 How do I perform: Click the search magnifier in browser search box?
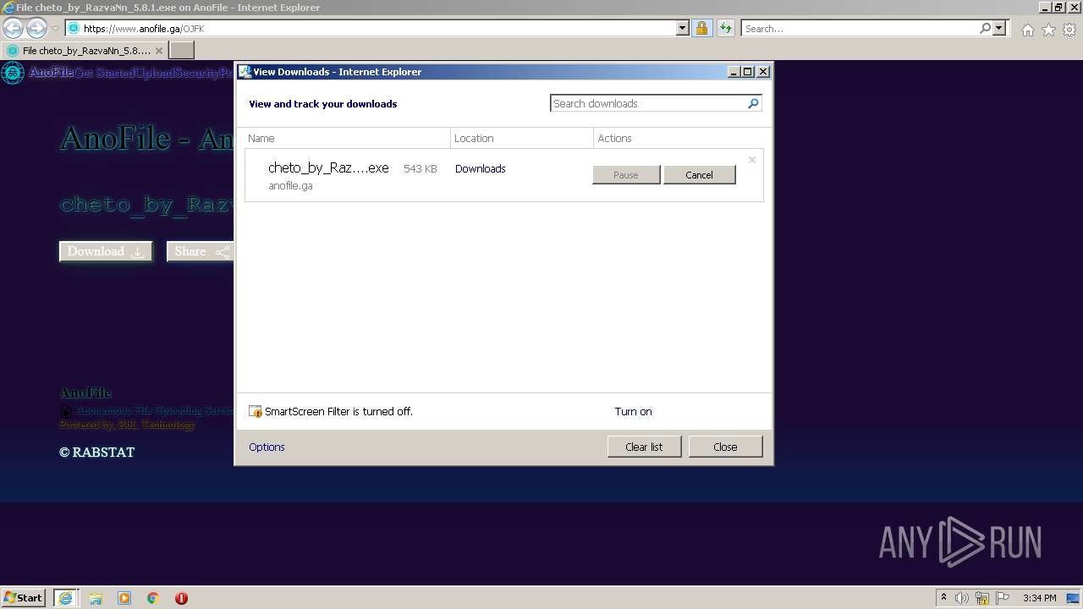coord(985,28)
